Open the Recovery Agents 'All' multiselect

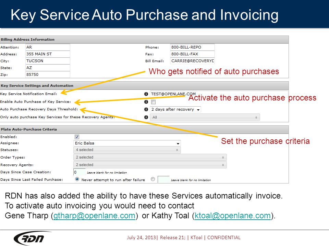[205, 117]
